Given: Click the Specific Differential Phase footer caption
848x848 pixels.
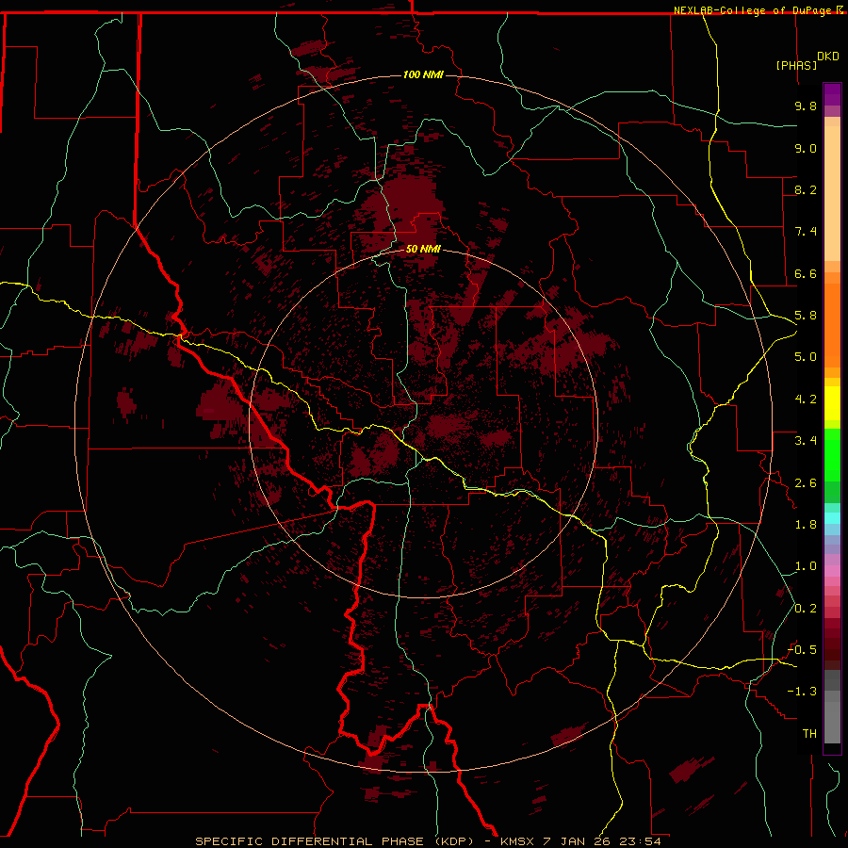Looking at the screenshot, I should click(428, 841).
